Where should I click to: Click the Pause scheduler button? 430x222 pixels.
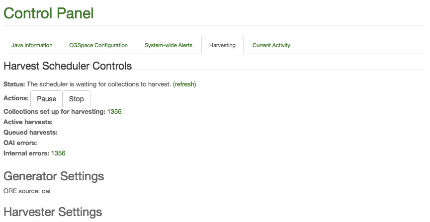46,99
